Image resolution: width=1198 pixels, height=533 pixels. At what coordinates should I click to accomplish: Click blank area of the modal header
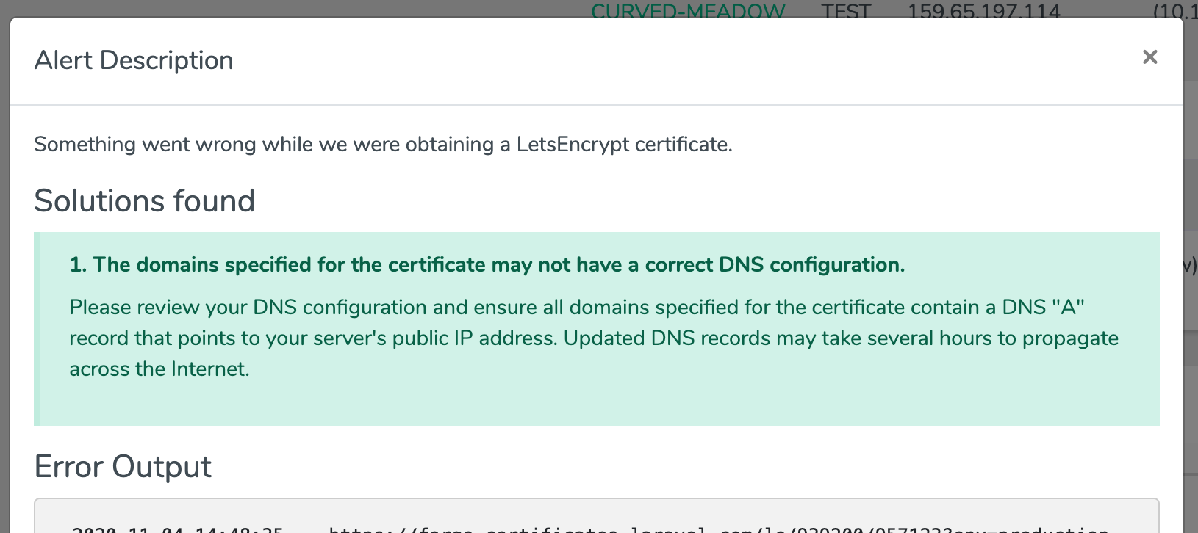(x=661, y=60)
